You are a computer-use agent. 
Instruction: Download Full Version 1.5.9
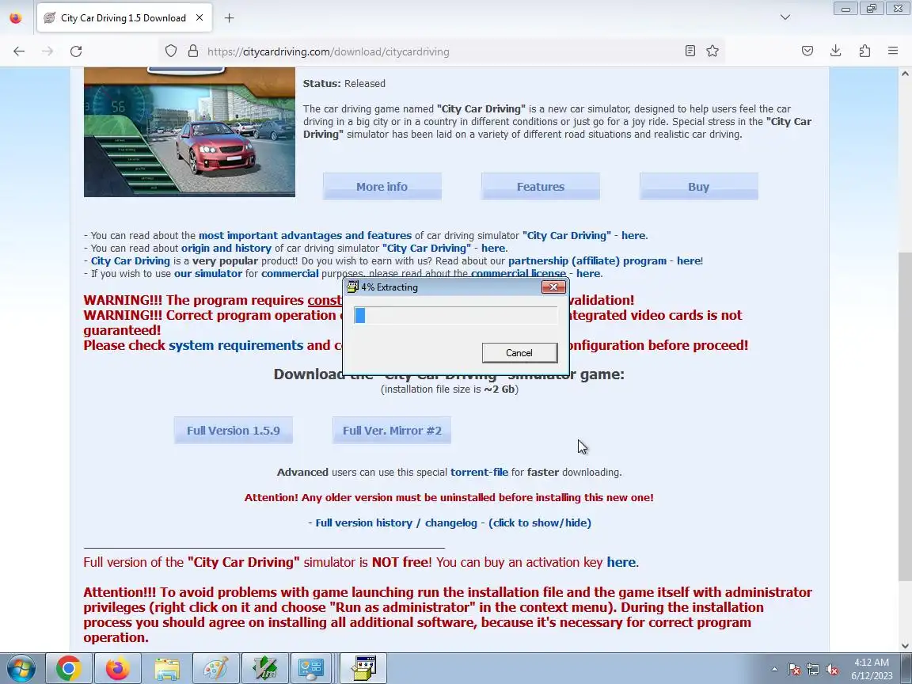click(234, 431)
